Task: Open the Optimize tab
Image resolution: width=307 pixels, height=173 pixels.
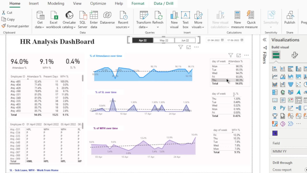Action: coord(98,3)
